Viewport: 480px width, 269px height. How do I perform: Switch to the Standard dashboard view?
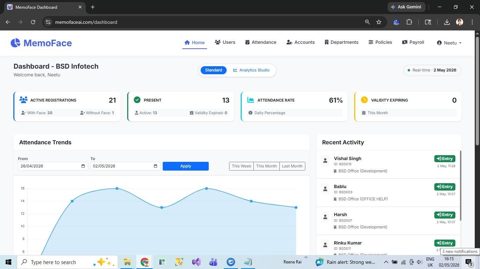coord(214,70)
